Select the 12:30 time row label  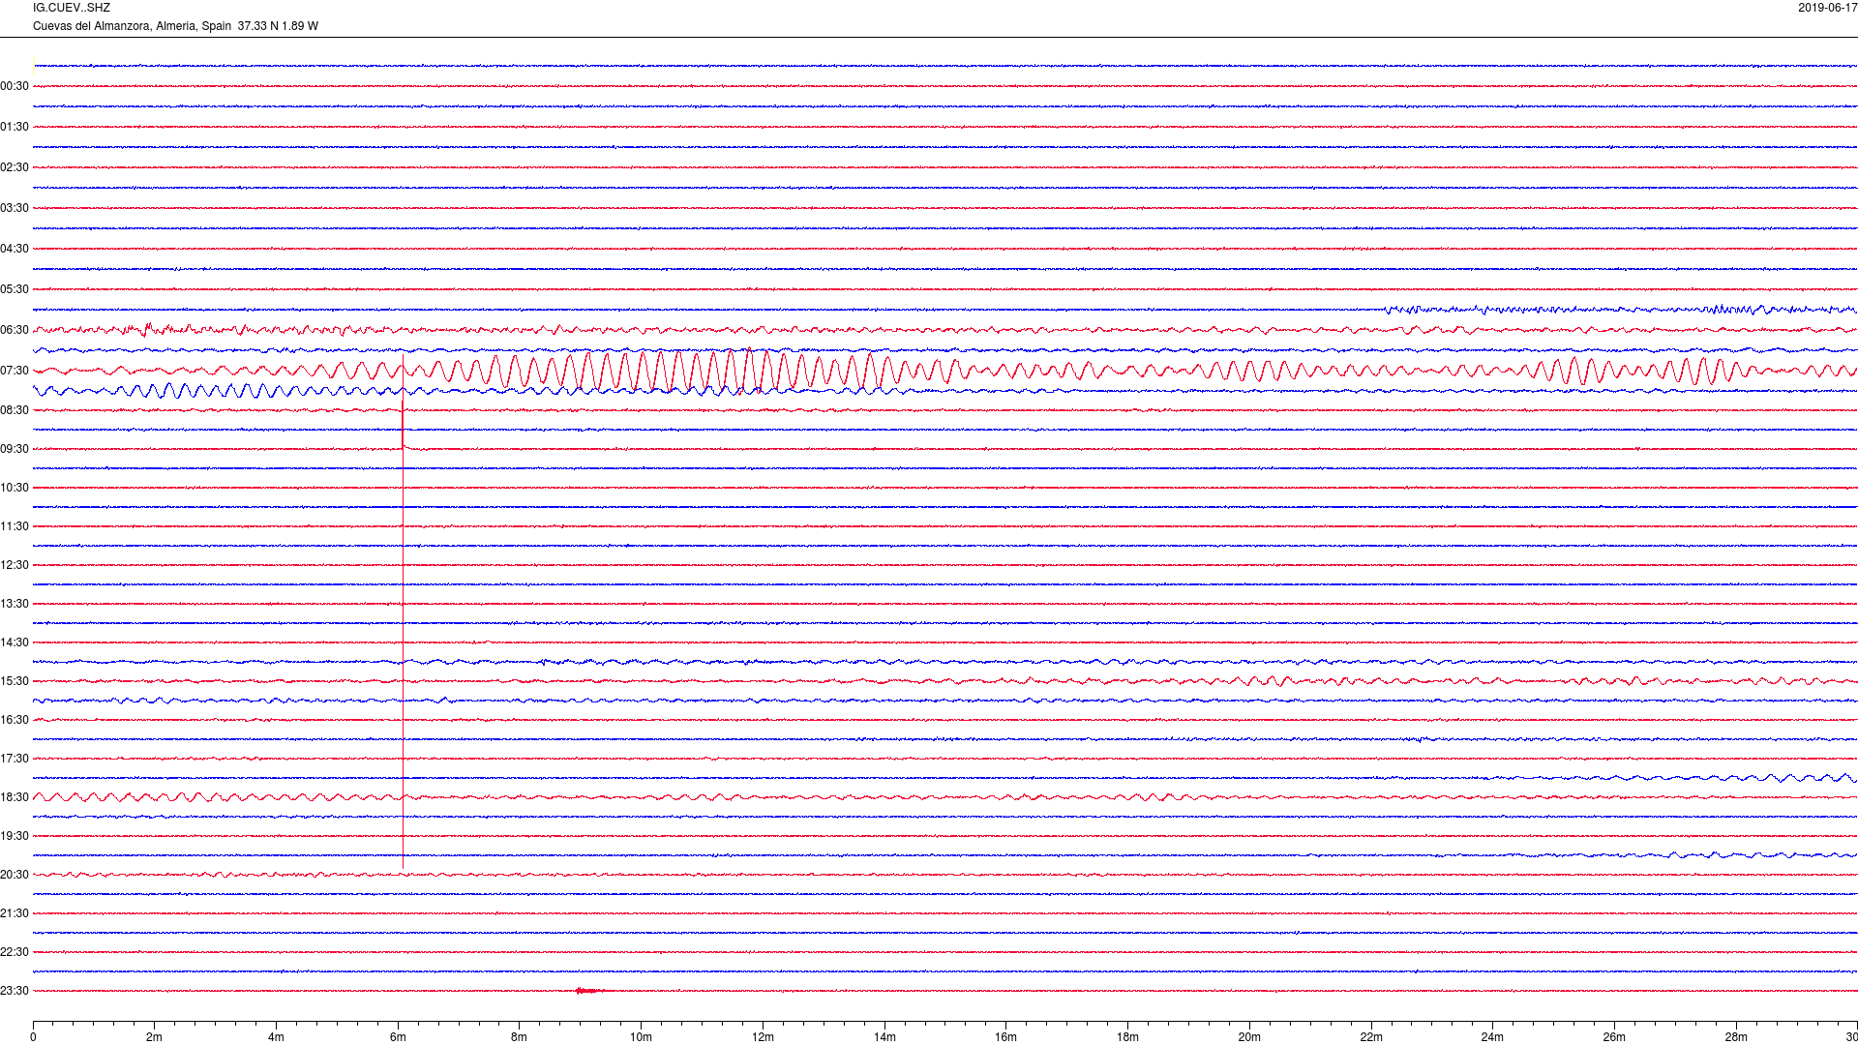click(15, 565)
